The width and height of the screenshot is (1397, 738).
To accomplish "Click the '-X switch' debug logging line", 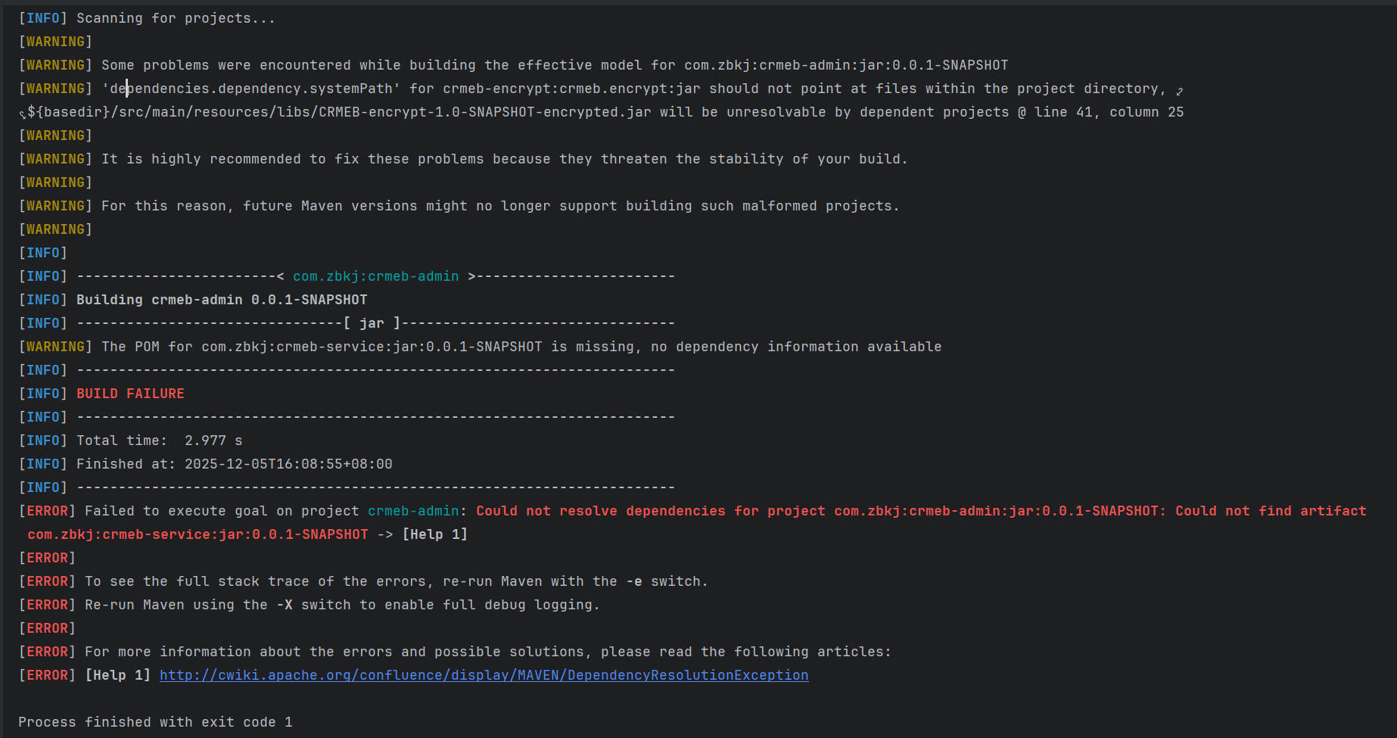I will pos(342,605).
